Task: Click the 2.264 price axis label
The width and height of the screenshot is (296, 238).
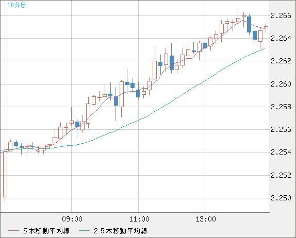Action: point(281,38)
